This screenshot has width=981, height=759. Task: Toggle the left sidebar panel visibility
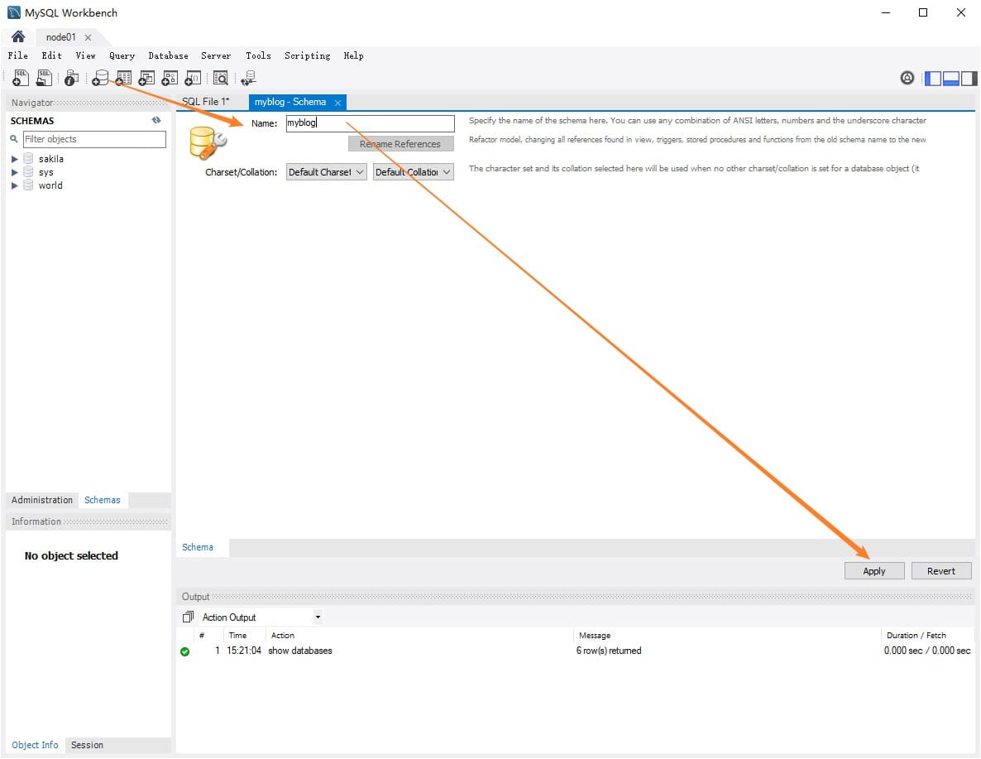point(933,78)
